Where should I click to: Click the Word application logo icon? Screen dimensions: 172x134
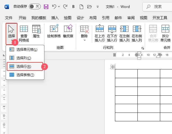pyautogui.click(x=6, y=7)
